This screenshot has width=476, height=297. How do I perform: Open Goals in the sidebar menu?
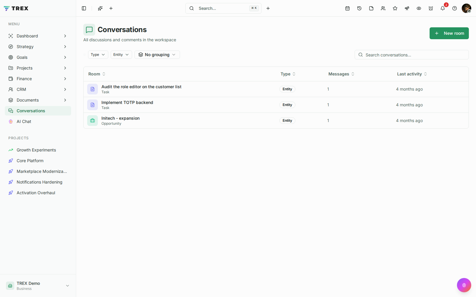click(38, 57)
